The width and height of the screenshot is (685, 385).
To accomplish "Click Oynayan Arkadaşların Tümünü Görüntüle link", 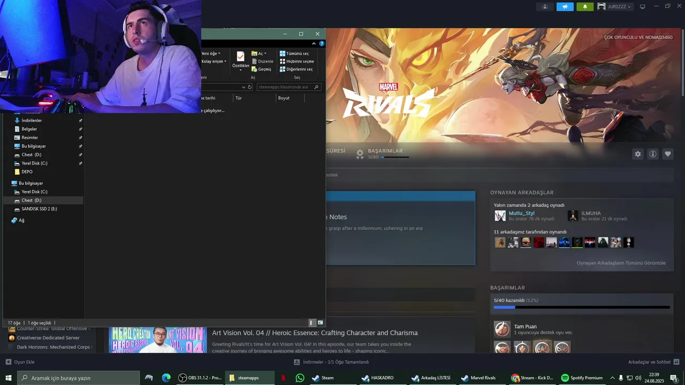I will point(621,263).
